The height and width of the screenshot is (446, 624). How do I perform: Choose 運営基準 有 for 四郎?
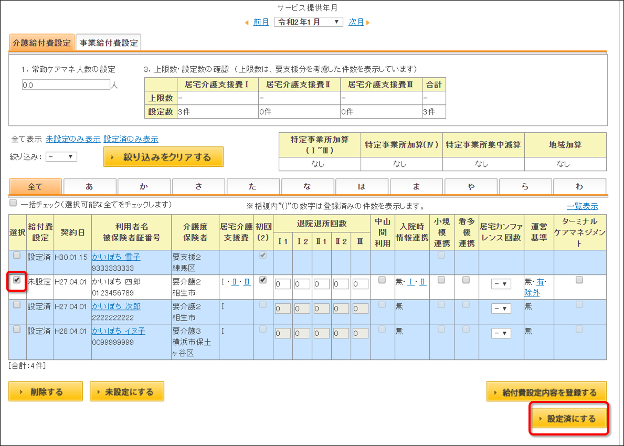pos(540,282)
